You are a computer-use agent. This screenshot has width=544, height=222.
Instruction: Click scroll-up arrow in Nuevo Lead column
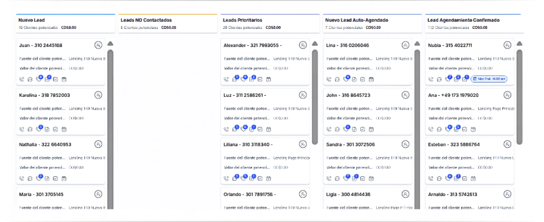110,43
